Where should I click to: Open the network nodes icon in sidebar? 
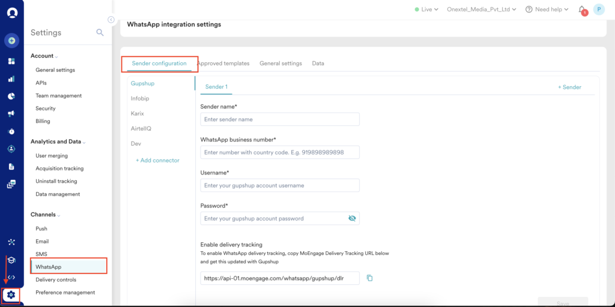click(11, 242)
